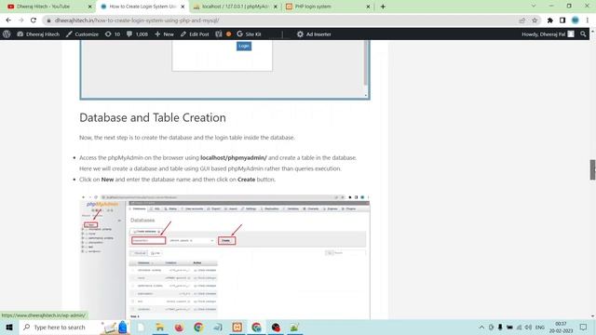
Task: Open the green picture taskbar app icon
Action: click(x=295, y=327)
